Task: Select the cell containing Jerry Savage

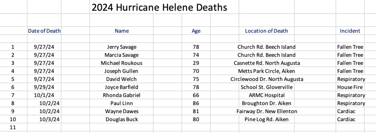Action: point(122,47)
